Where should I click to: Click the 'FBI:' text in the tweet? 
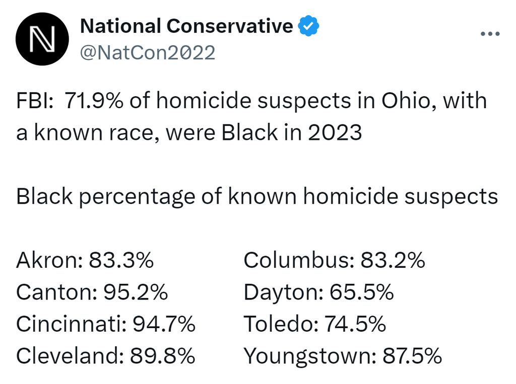(35, 101)
